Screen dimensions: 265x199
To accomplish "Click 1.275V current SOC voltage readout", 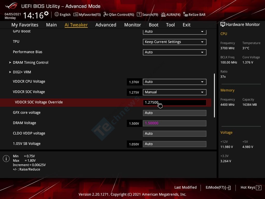I will [x=134, y=93].
